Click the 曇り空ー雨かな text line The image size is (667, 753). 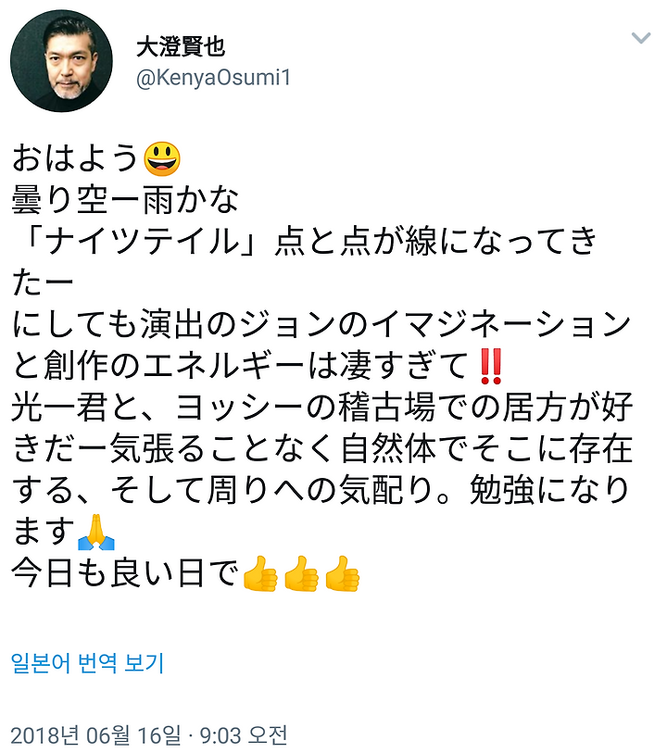tap(125, 200)
